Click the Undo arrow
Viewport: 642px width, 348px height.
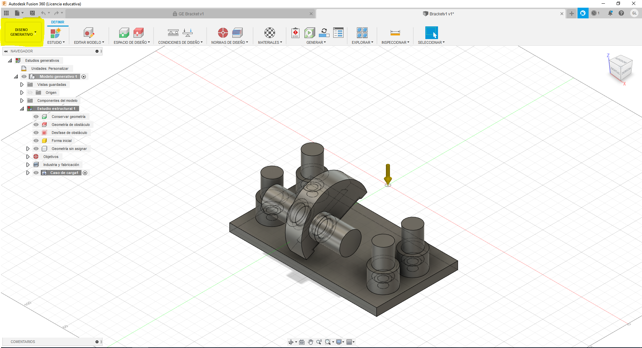[x=43, y=13]
